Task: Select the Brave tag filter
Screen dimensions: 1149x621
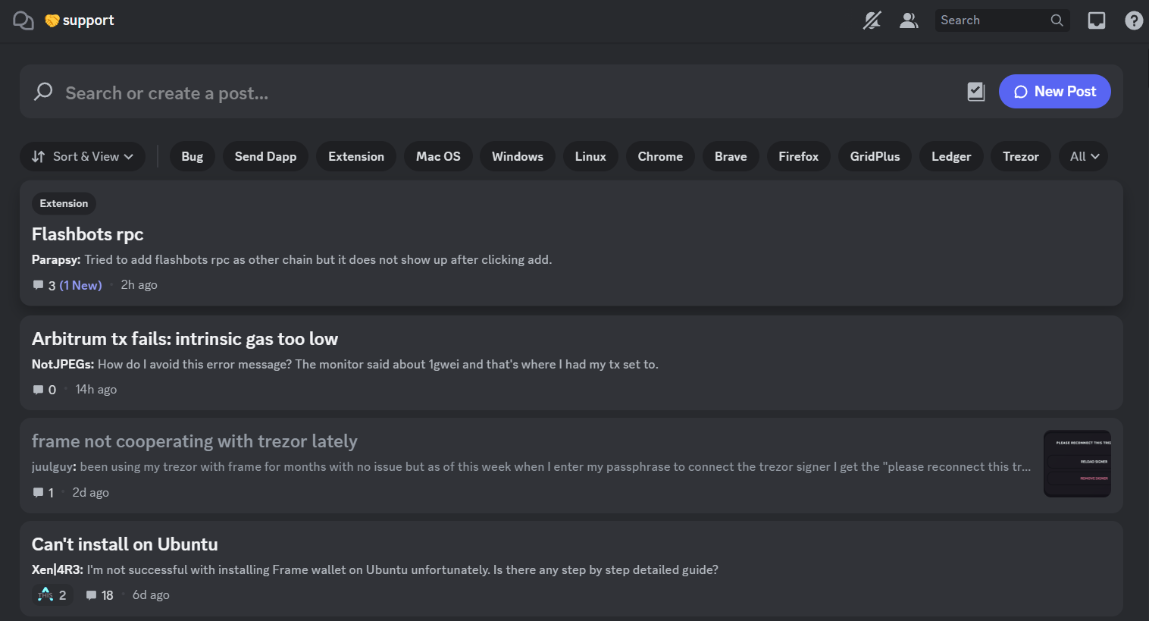Action: pos(731,156)
